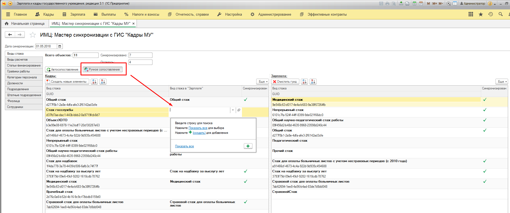The image size is (510, 213).
Task: Click the open-form icon in edited cell
Action: (239, 110)
